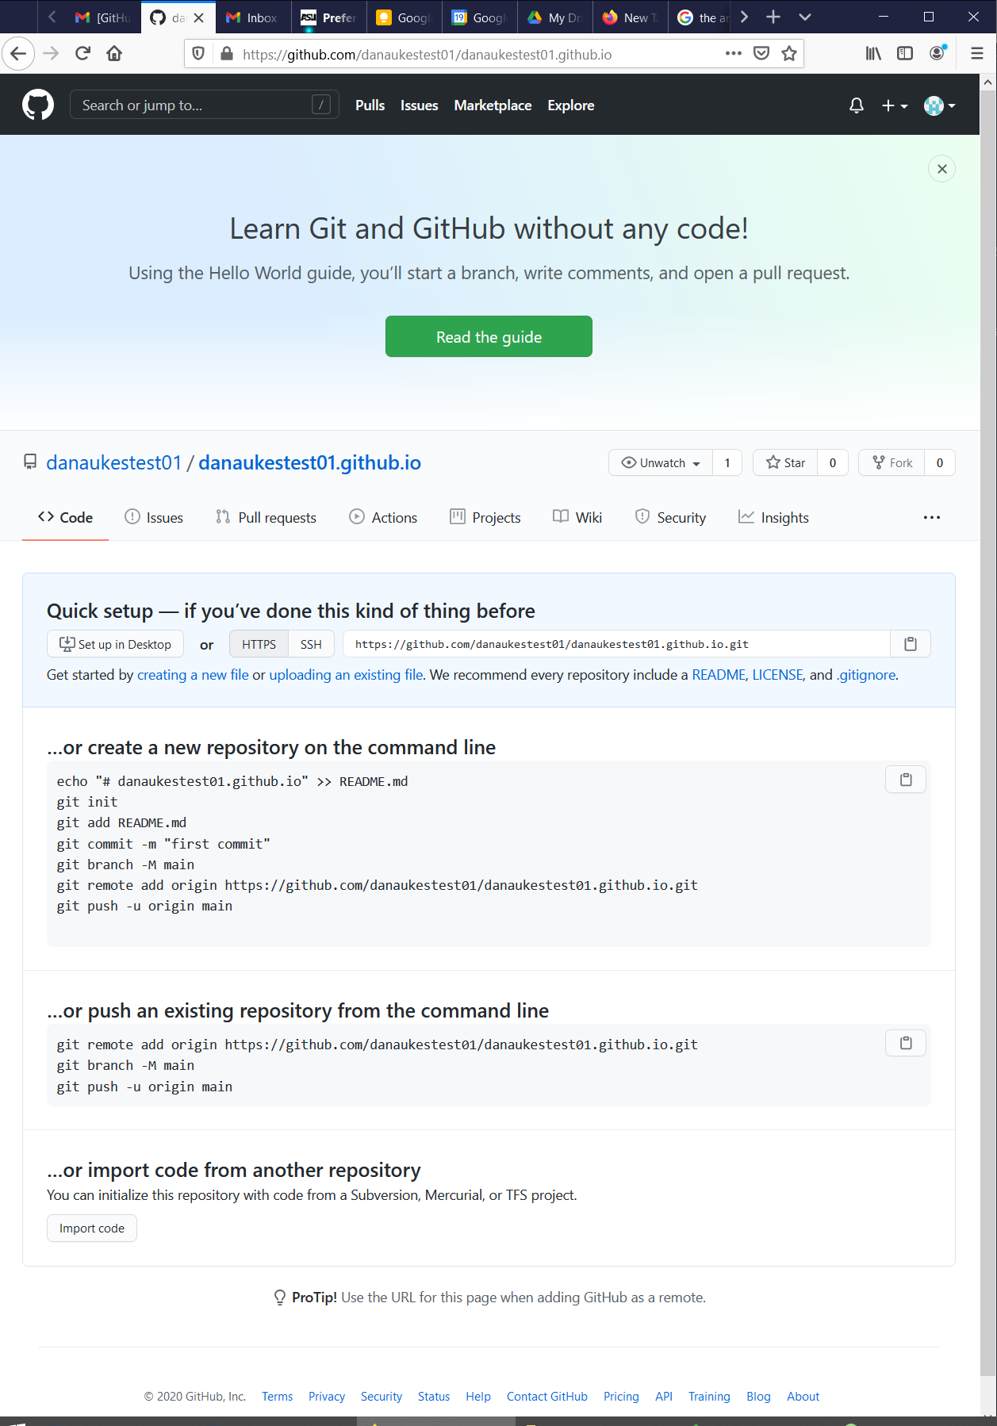Copy the new repository commands
This screenshot has width=997, height=1426.
[x=906, y=780]
